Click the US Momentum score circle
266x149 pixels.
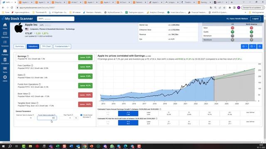232,36
